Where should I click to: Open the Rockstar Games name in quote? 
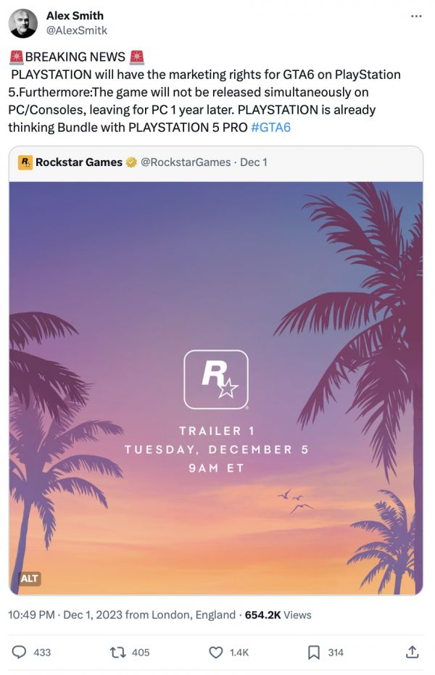(x=79, y=162)
